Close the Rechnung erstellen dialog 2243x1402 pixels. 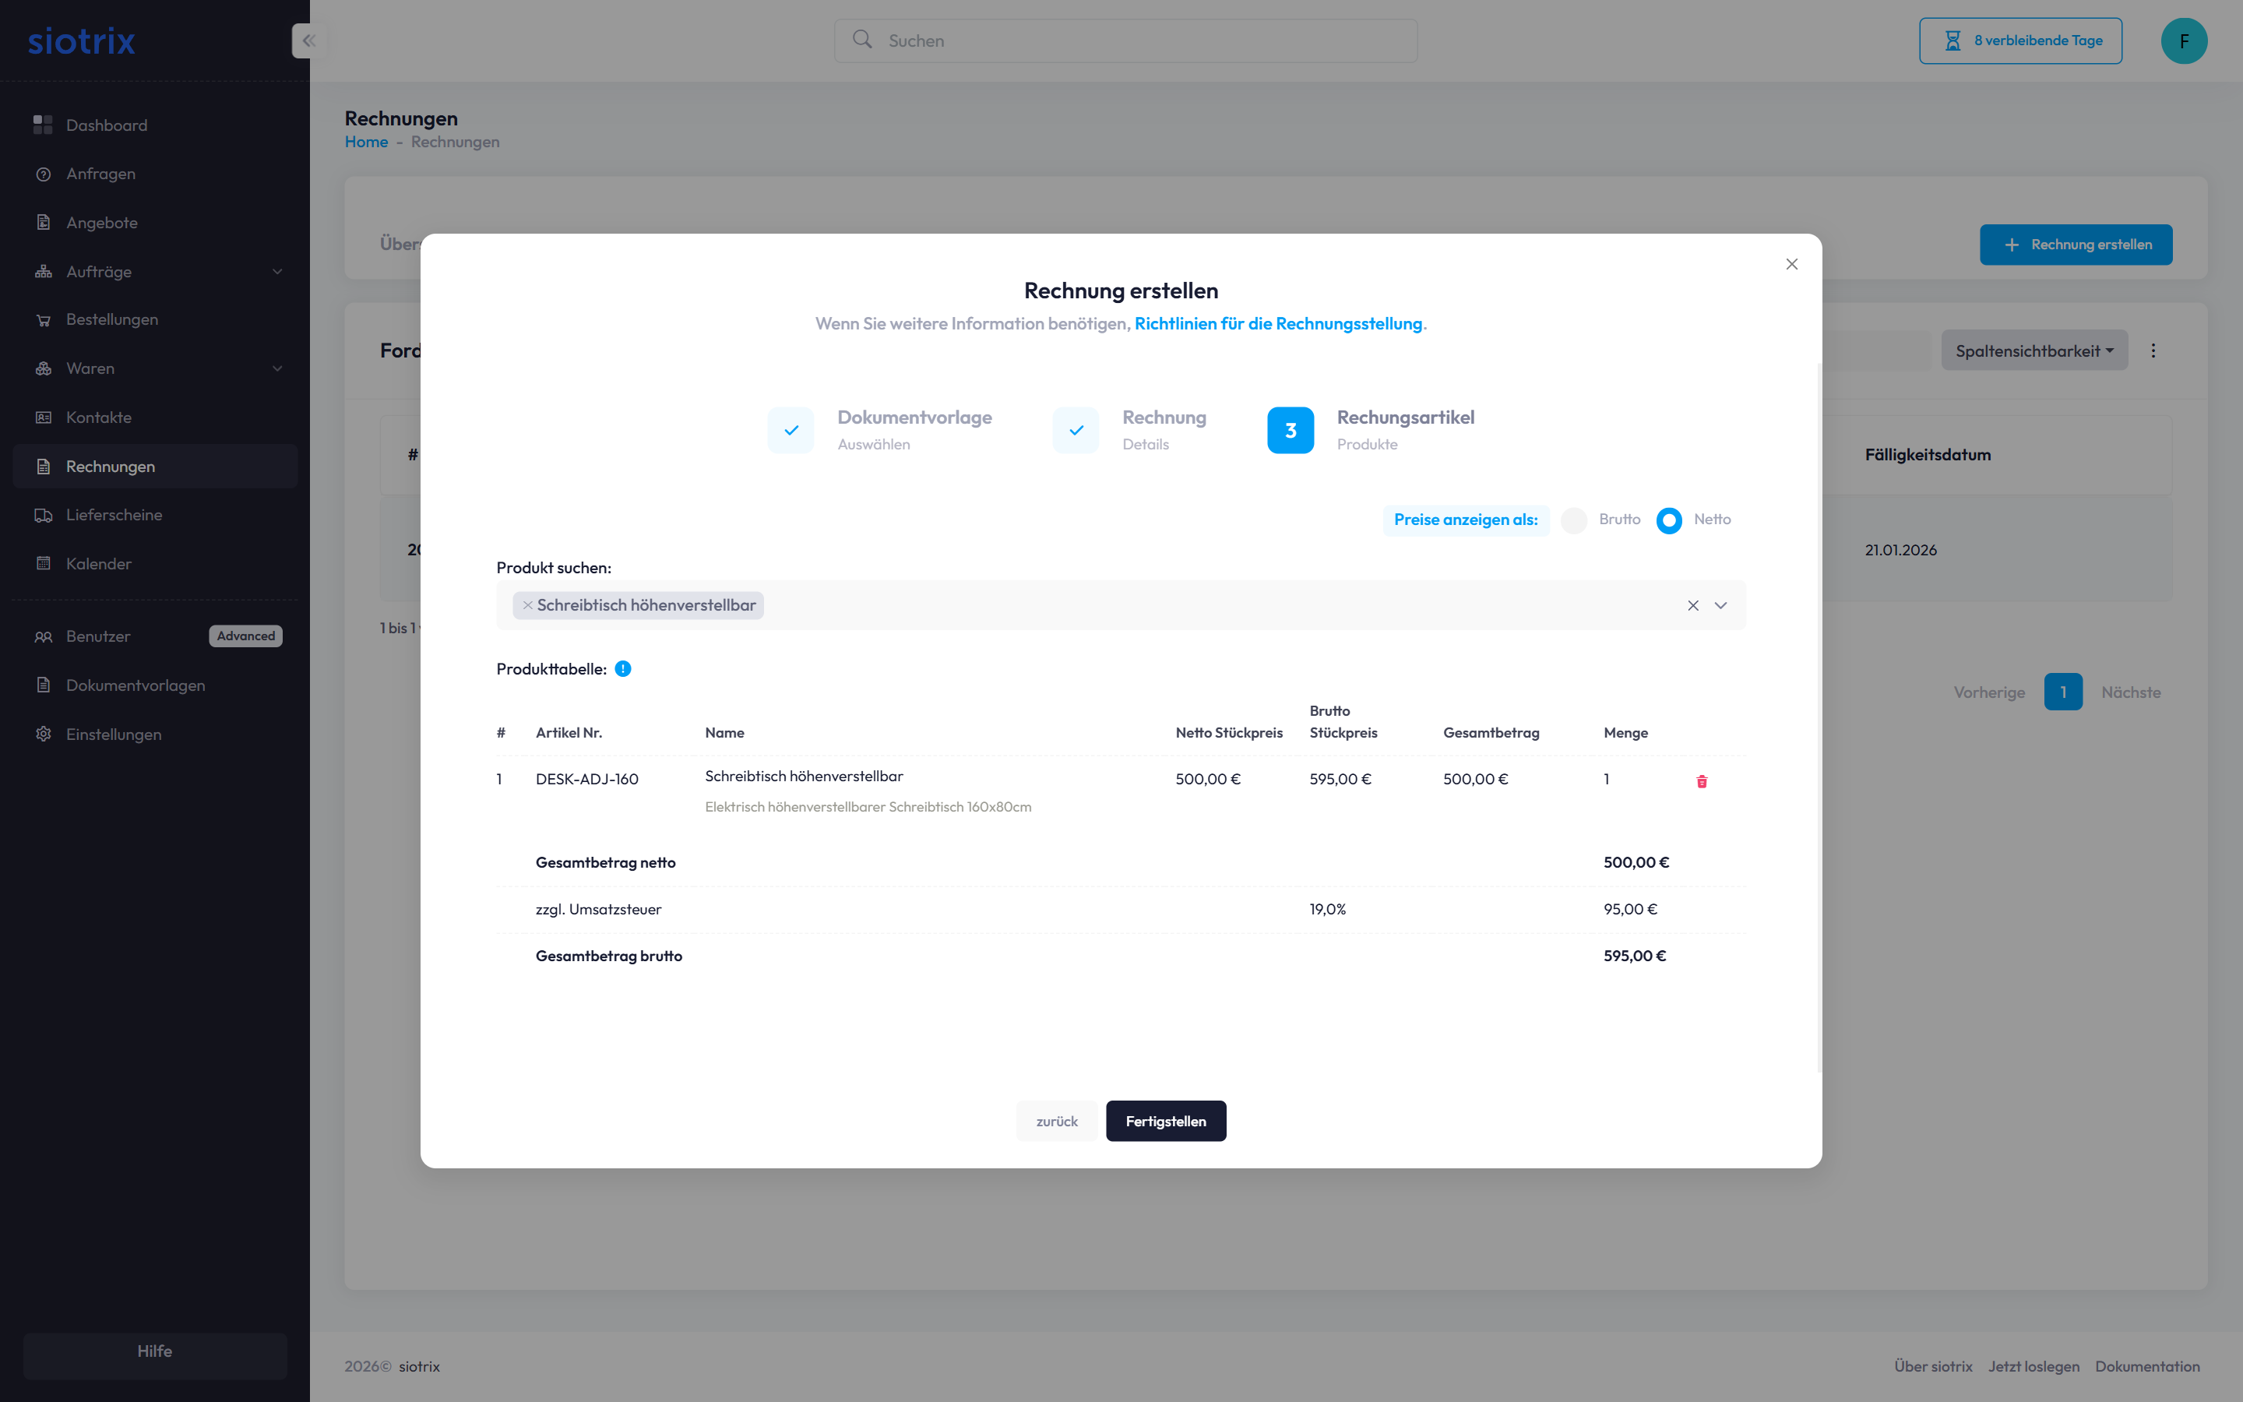pos(1791,264)
